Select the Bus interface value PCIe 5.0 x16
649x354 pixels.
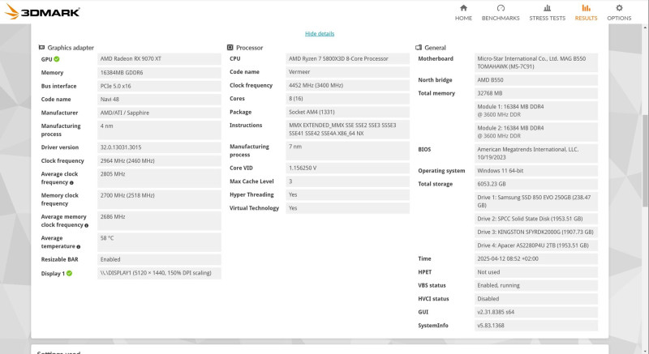click(159, 86)
